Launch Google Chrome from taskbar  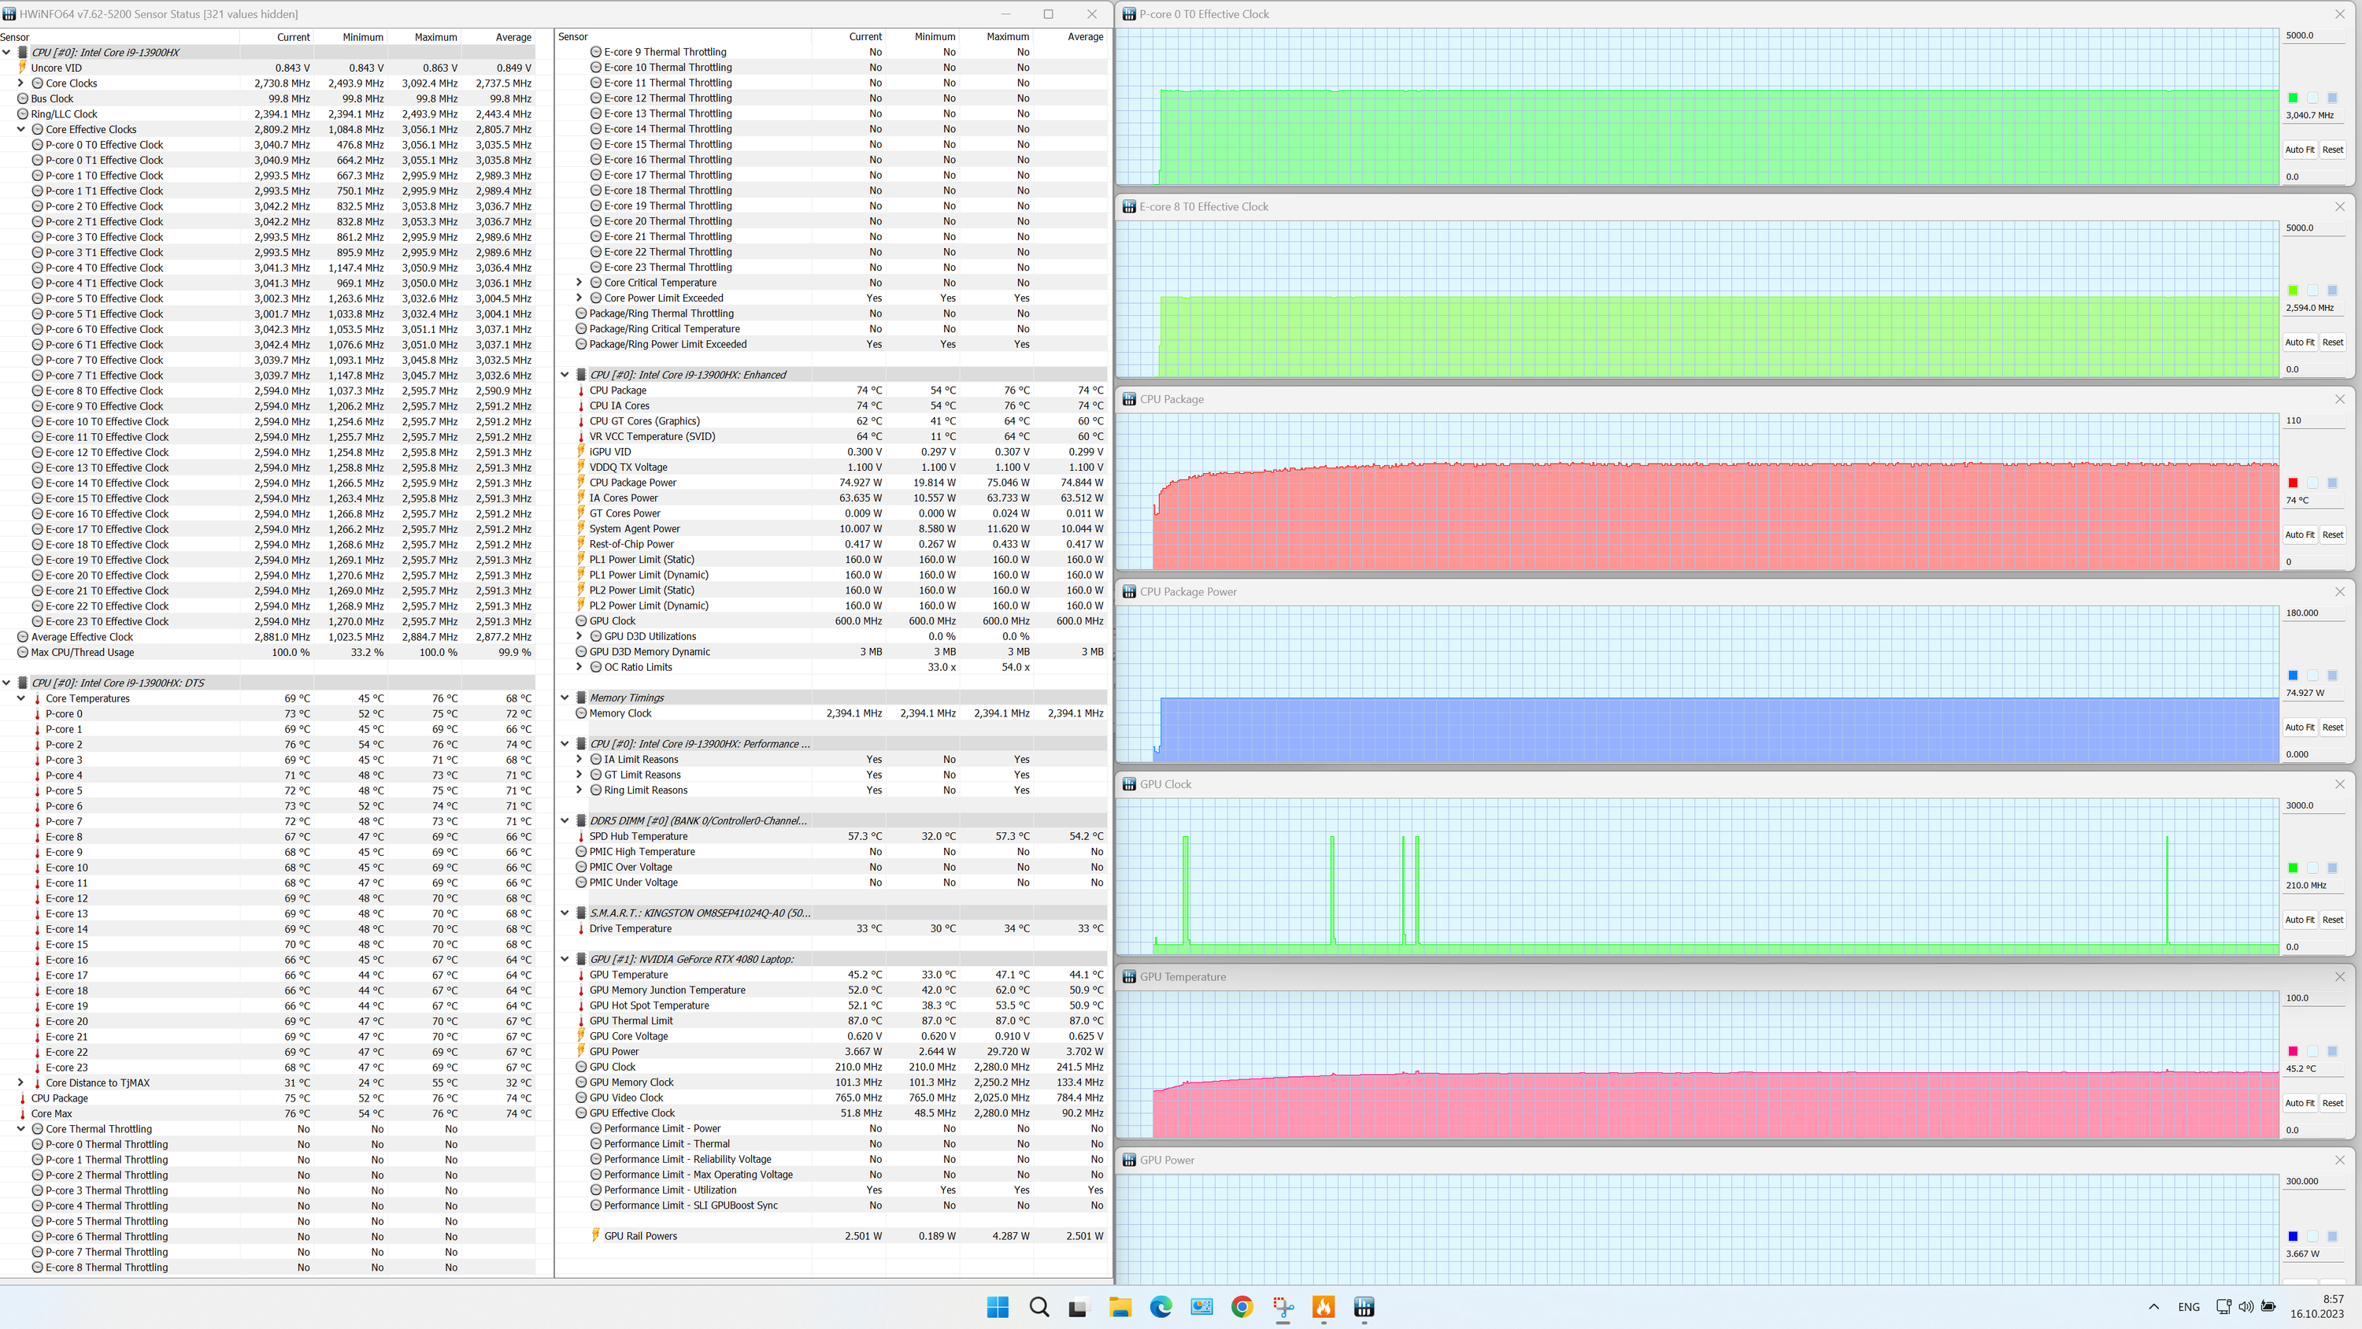click(1242, 1307)
